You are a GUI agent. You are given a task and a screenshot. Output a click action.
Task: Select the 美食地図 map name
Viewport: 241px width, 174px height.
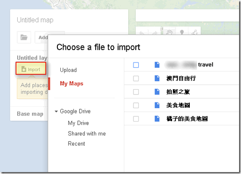178,105
